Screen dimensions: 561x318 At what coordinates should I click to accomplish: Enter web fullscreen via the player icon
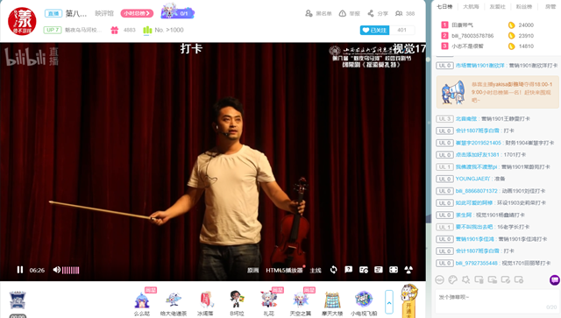point(394,270)
